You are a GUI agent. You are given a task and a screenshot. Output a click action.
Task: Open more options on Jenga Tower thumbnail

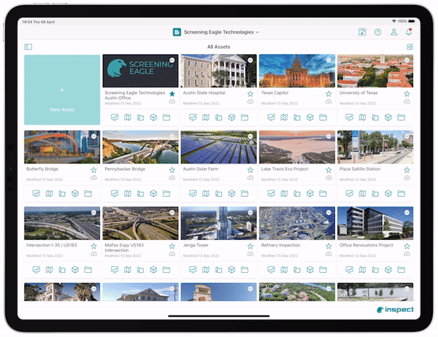[x=250, y=212]
